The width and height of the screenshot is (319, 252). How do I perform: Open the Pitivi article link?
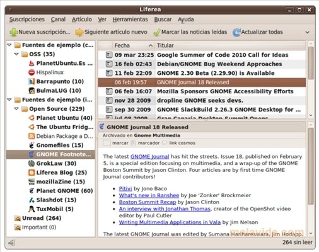click(x=125, y=188)
